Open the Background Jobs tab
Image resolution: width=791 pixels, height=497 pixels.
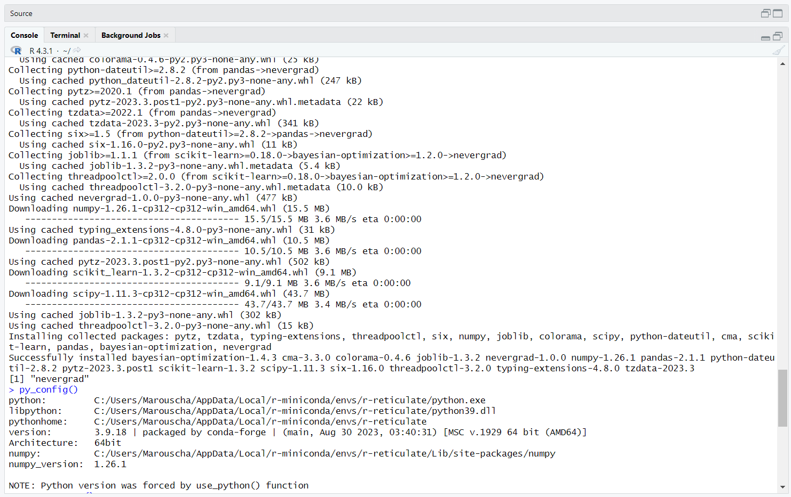click(x=130, y=35)
